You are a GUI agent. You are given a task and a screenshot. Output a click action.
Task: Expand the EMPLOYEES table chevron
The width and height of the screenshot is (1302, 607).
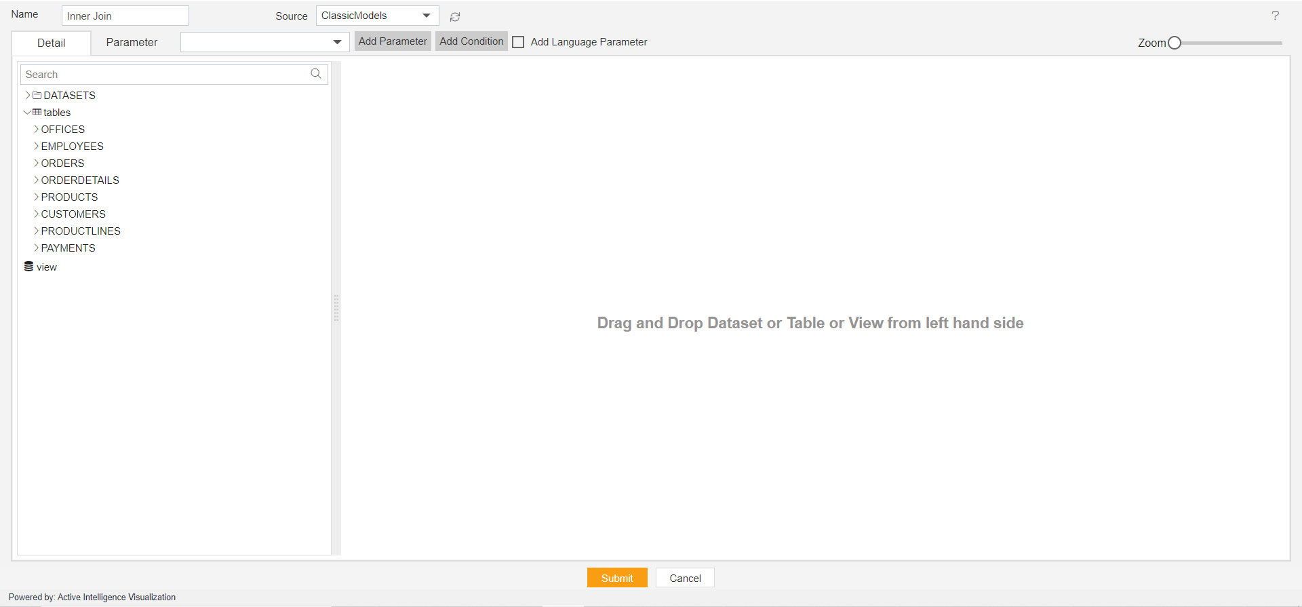tap(37, 146)
